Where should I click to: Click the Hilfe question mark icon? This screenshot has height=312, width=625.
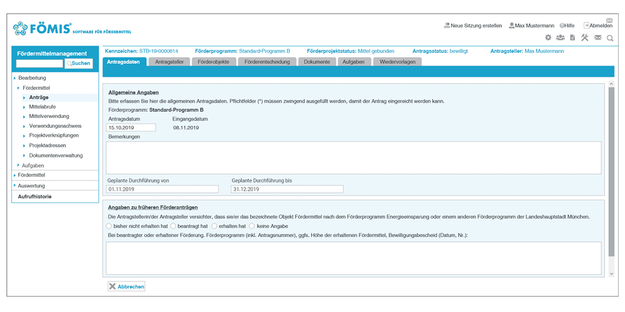click(x=562, y=26)
